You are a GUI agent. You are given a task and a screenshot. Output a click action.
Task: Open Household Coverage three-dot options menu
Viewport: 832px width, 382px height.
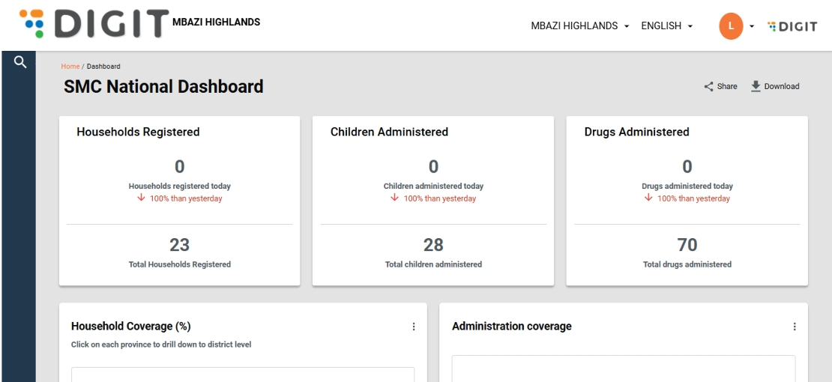click(413, 327)
